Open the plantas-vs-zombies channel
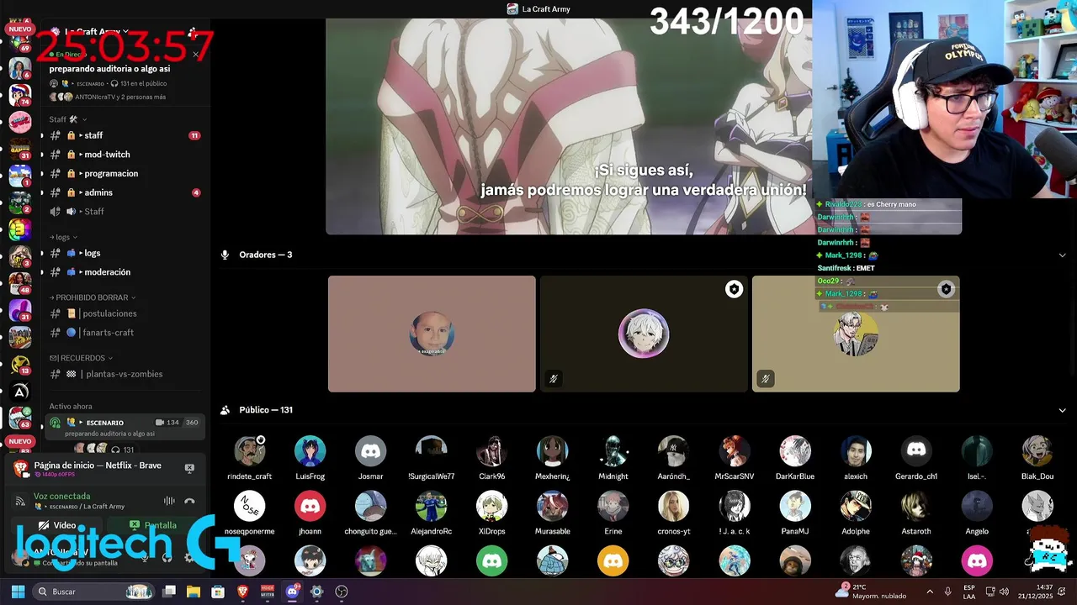Image resolution: width=1077 pixels, height=605 pixels. coord(125,374)
